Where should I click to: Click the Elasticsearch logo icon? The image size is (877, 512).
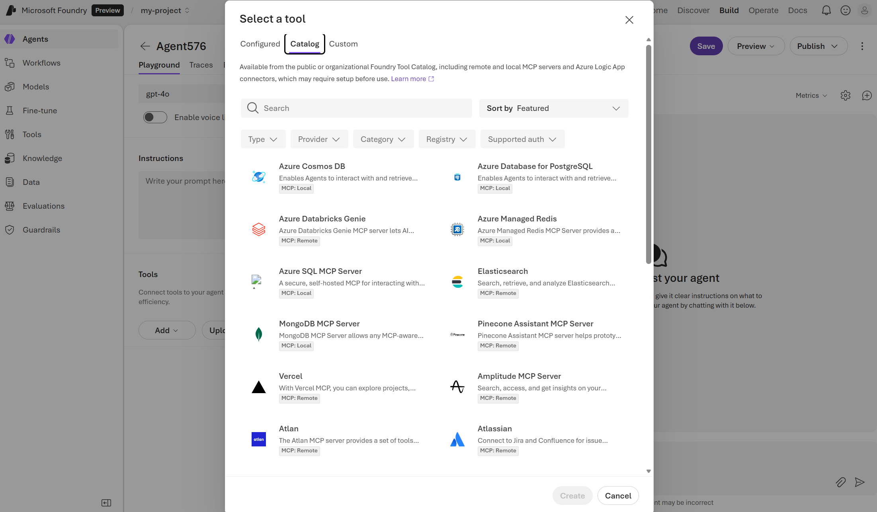(457, 281)
